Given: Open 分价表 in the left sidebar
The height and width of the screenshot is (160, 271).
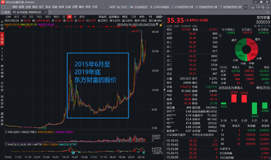Looking at the screenshot, I should point(2,86).
